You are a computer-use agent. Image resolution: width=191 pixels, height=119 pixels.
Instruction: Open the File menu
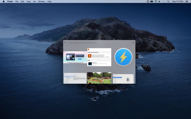click(17, 2)
